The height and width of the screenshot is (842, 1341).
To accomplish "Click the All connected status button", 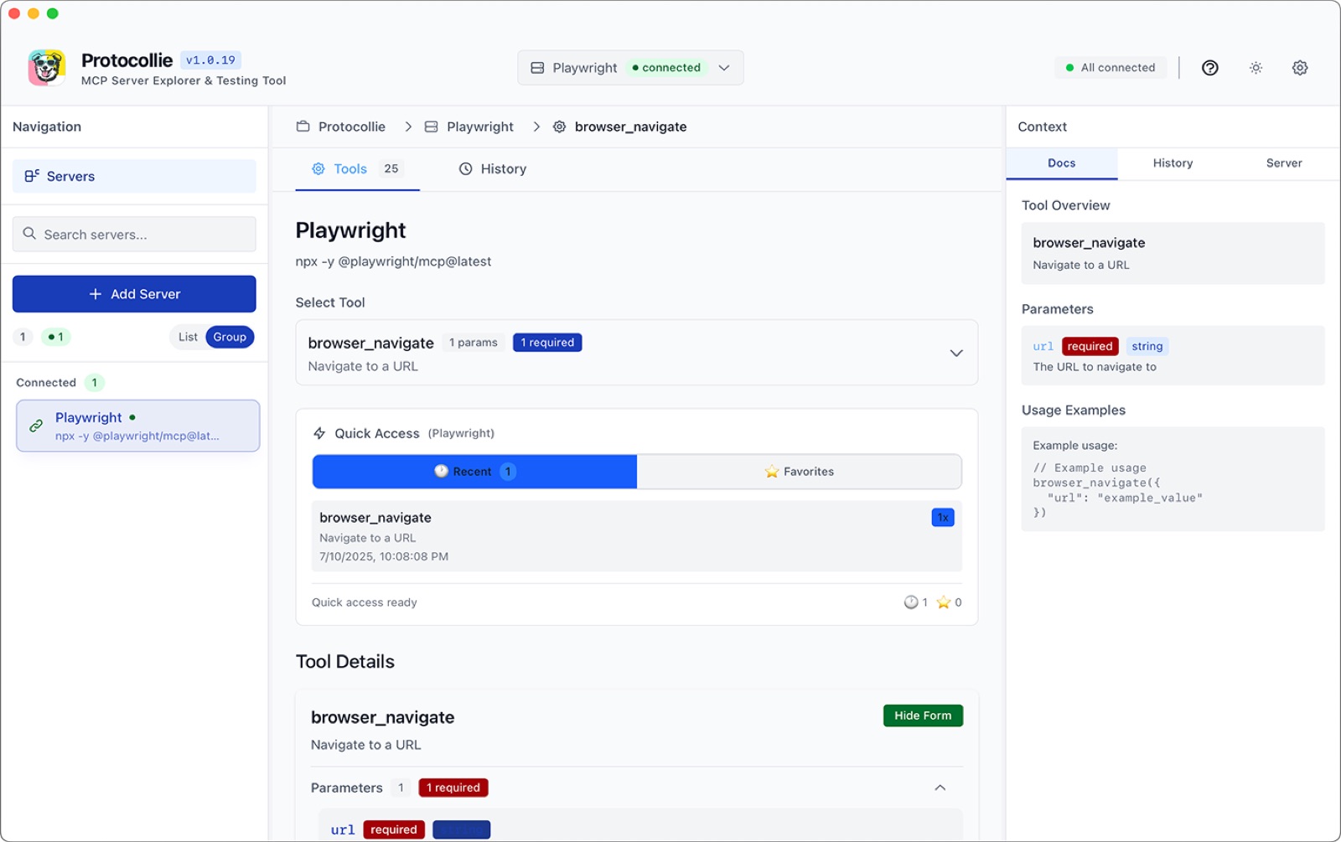I will pyautogui.click(x=1111, y=68).
